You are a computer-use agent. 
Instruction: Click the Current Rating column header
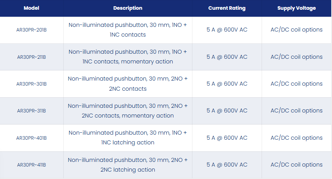[227, 8]
